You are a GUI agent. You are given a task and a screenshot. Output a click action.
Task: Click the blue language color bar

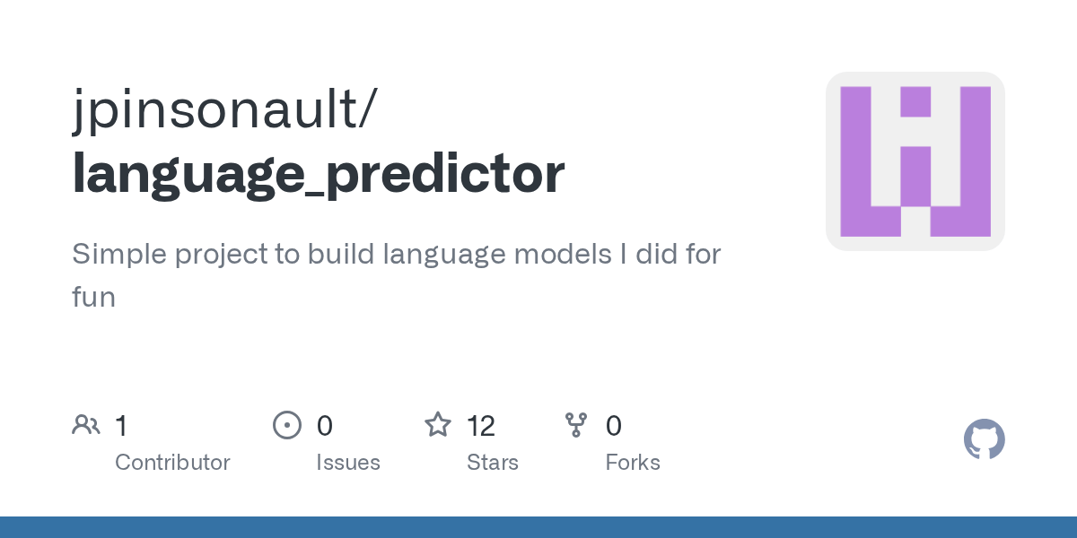[x=538, y=527]
